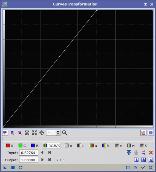Screen dimensions: 156x172
Task: Select the c chroma channel
Action: pos(118,146)
